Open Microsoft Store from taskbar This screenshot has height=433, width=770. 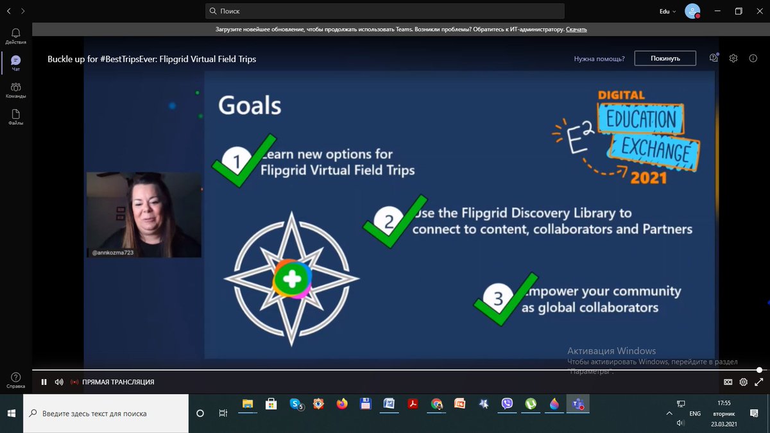[x=271, y=404]
